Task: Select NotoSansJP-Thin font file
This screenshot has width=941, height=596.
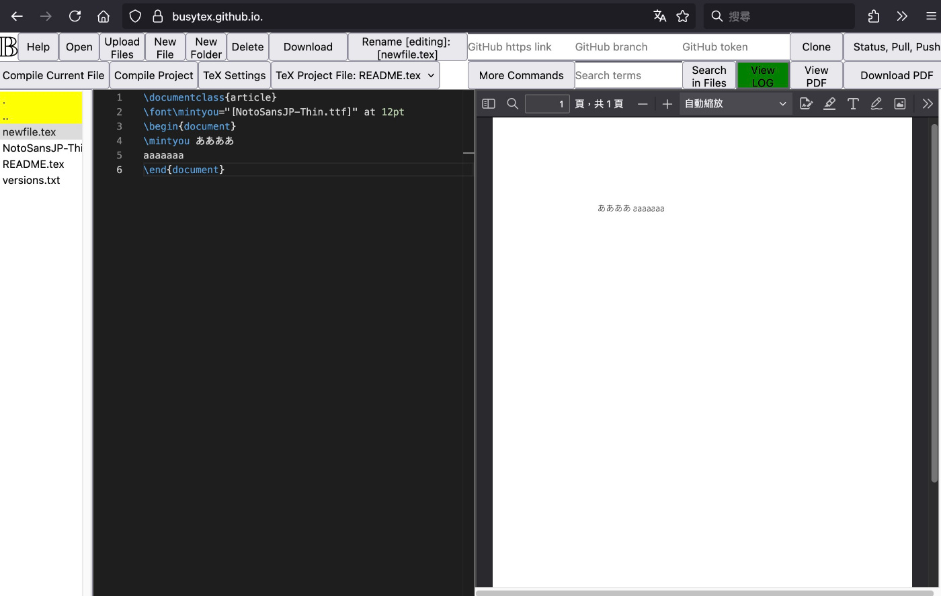Action: (x=41, y=148)
